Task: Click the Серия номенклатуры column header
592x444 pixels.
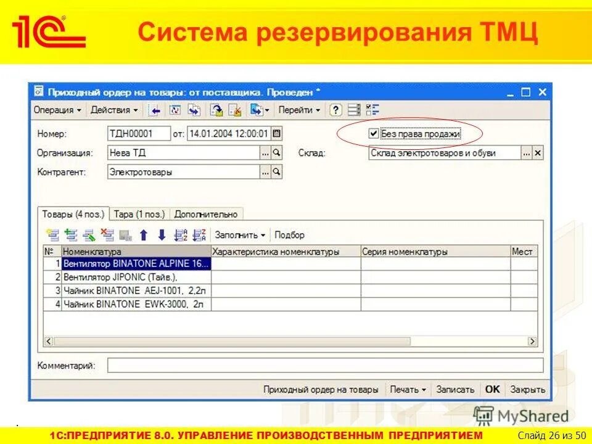Action: click(x=436, y=252)
